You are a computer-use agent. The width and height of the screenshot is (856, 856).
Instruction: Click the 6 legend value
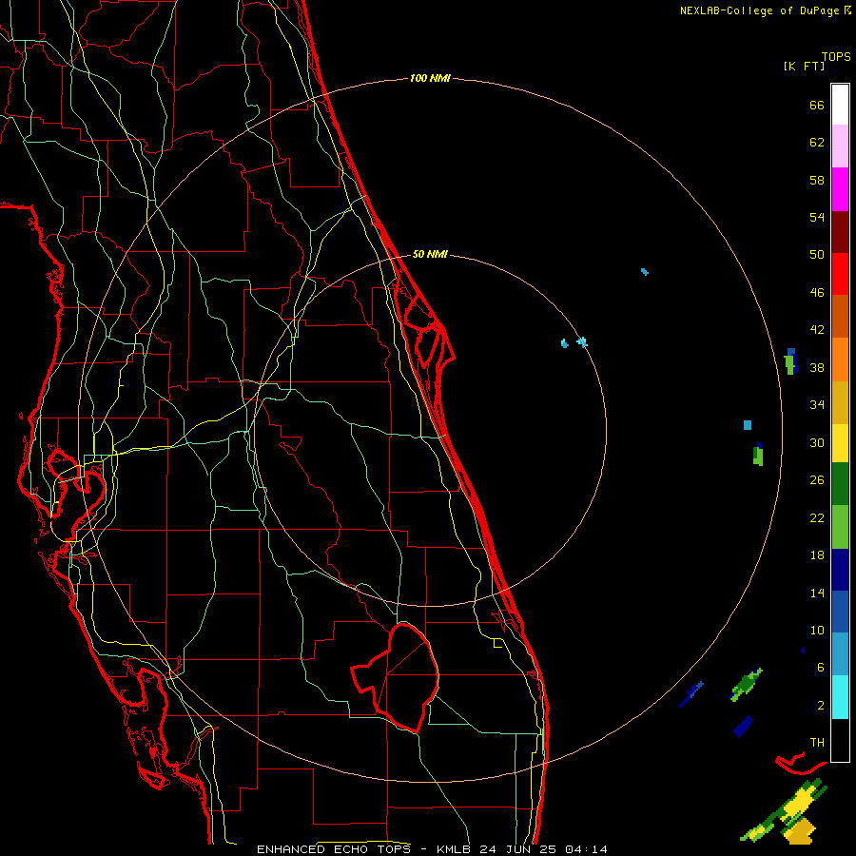[x=821, y=668]
